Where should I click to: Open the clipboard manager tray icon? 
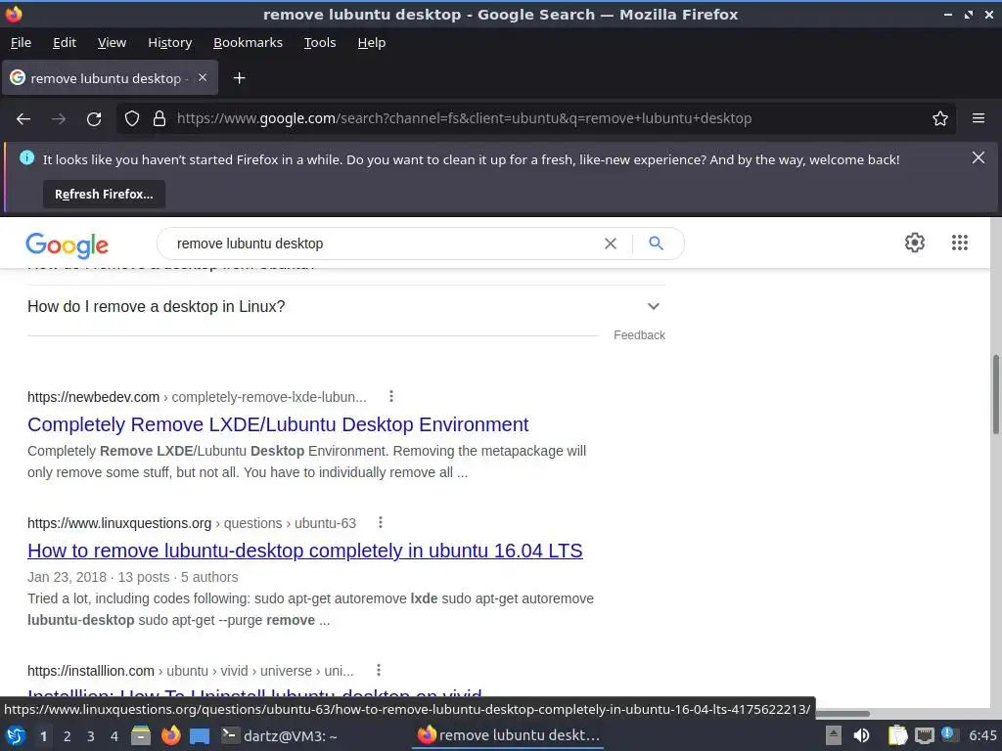click(x=897, y=735)
